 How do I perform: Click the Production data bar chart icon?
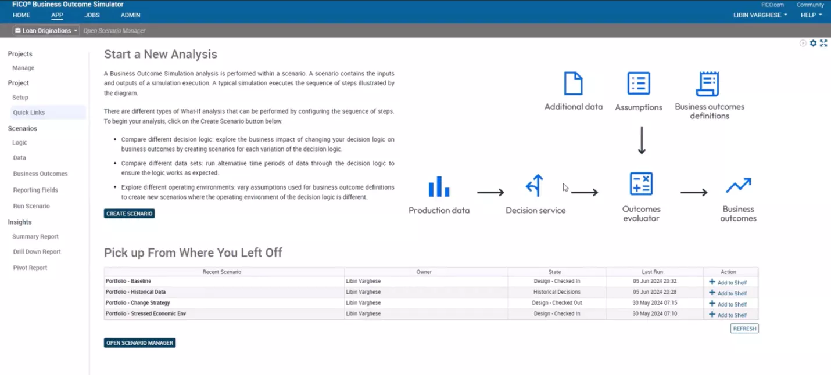439,187
